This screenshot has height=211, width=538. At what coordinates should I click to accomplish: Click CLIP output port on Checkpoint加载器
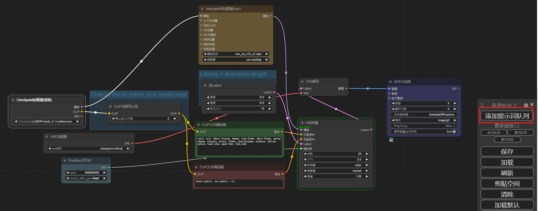tap(82, 112)
